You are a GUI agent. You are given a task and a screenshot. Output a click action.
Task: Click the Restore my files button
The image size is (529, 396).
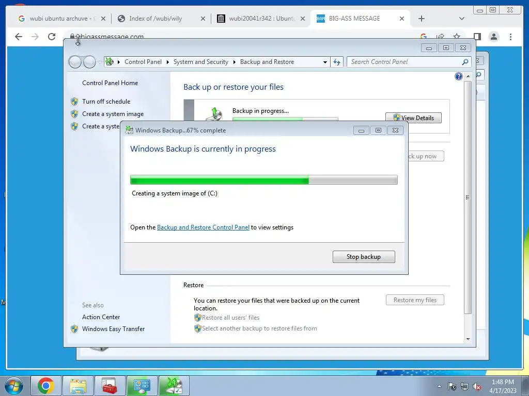(x=415, y=300)
